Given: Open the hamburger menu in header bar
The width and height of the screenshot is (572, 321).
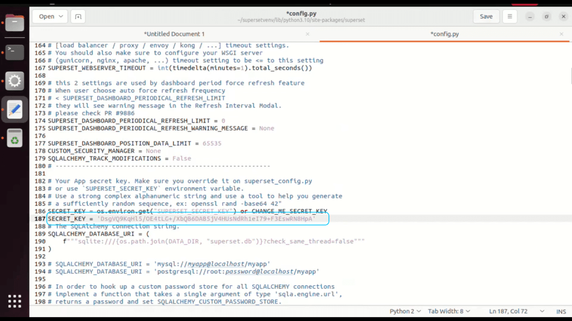Looking at the screenshot, I should tap(509, 17).
